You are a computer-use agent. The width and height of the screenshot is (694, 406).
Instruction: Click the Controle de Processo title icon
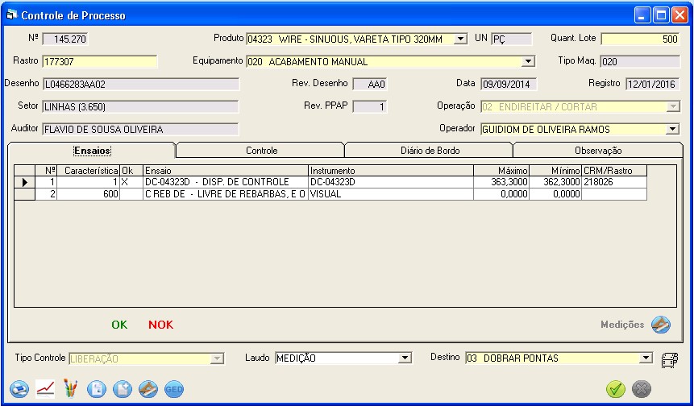(12, 15)
